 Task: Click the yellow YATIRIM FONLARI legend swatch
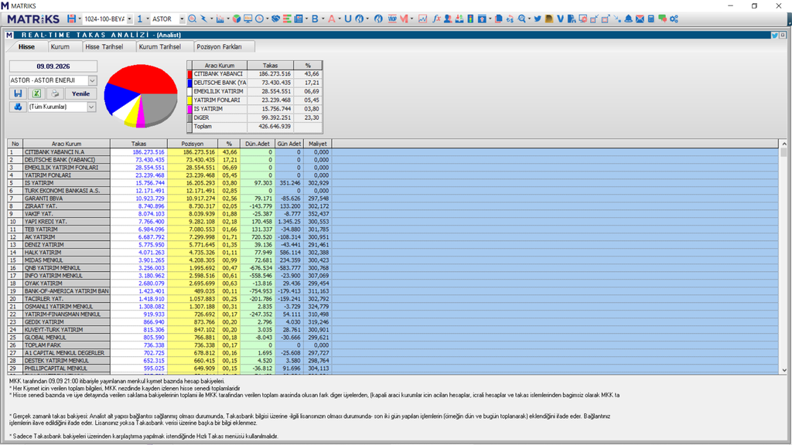click(x=189, y=100)
